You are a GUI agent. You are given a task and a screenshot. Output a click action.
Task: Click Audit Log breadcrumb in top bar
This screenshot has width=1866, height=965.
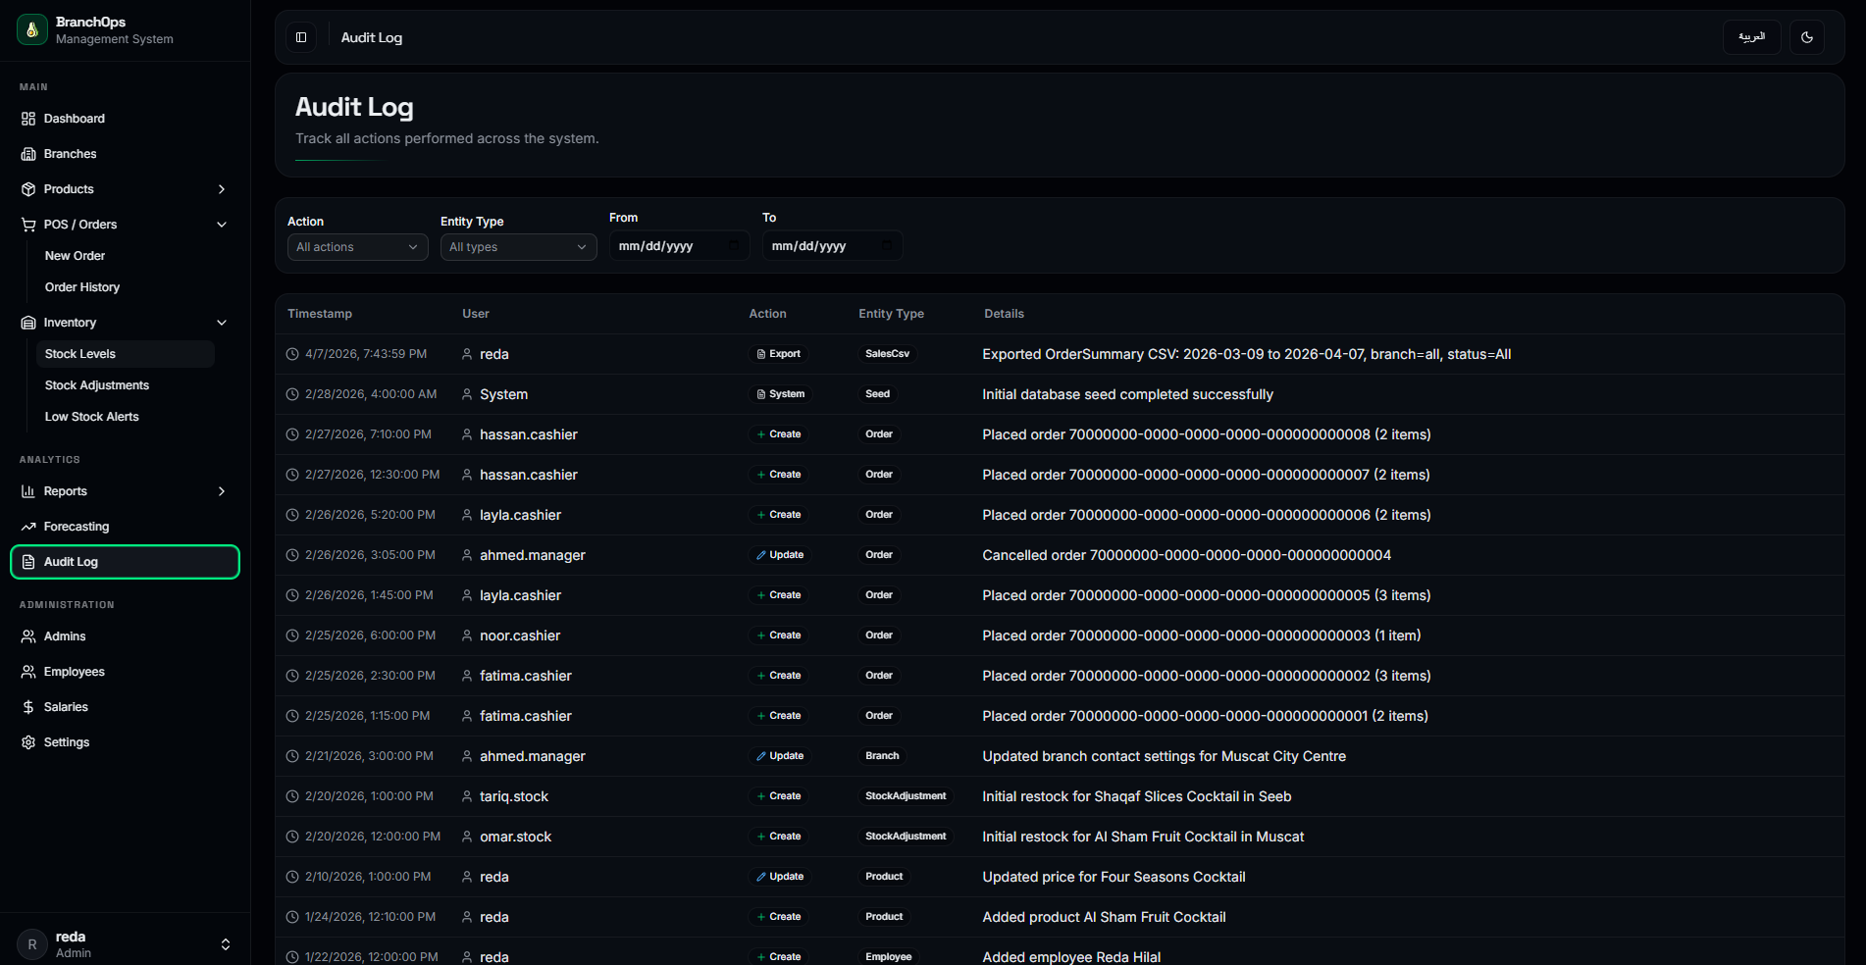pos(372,37)
